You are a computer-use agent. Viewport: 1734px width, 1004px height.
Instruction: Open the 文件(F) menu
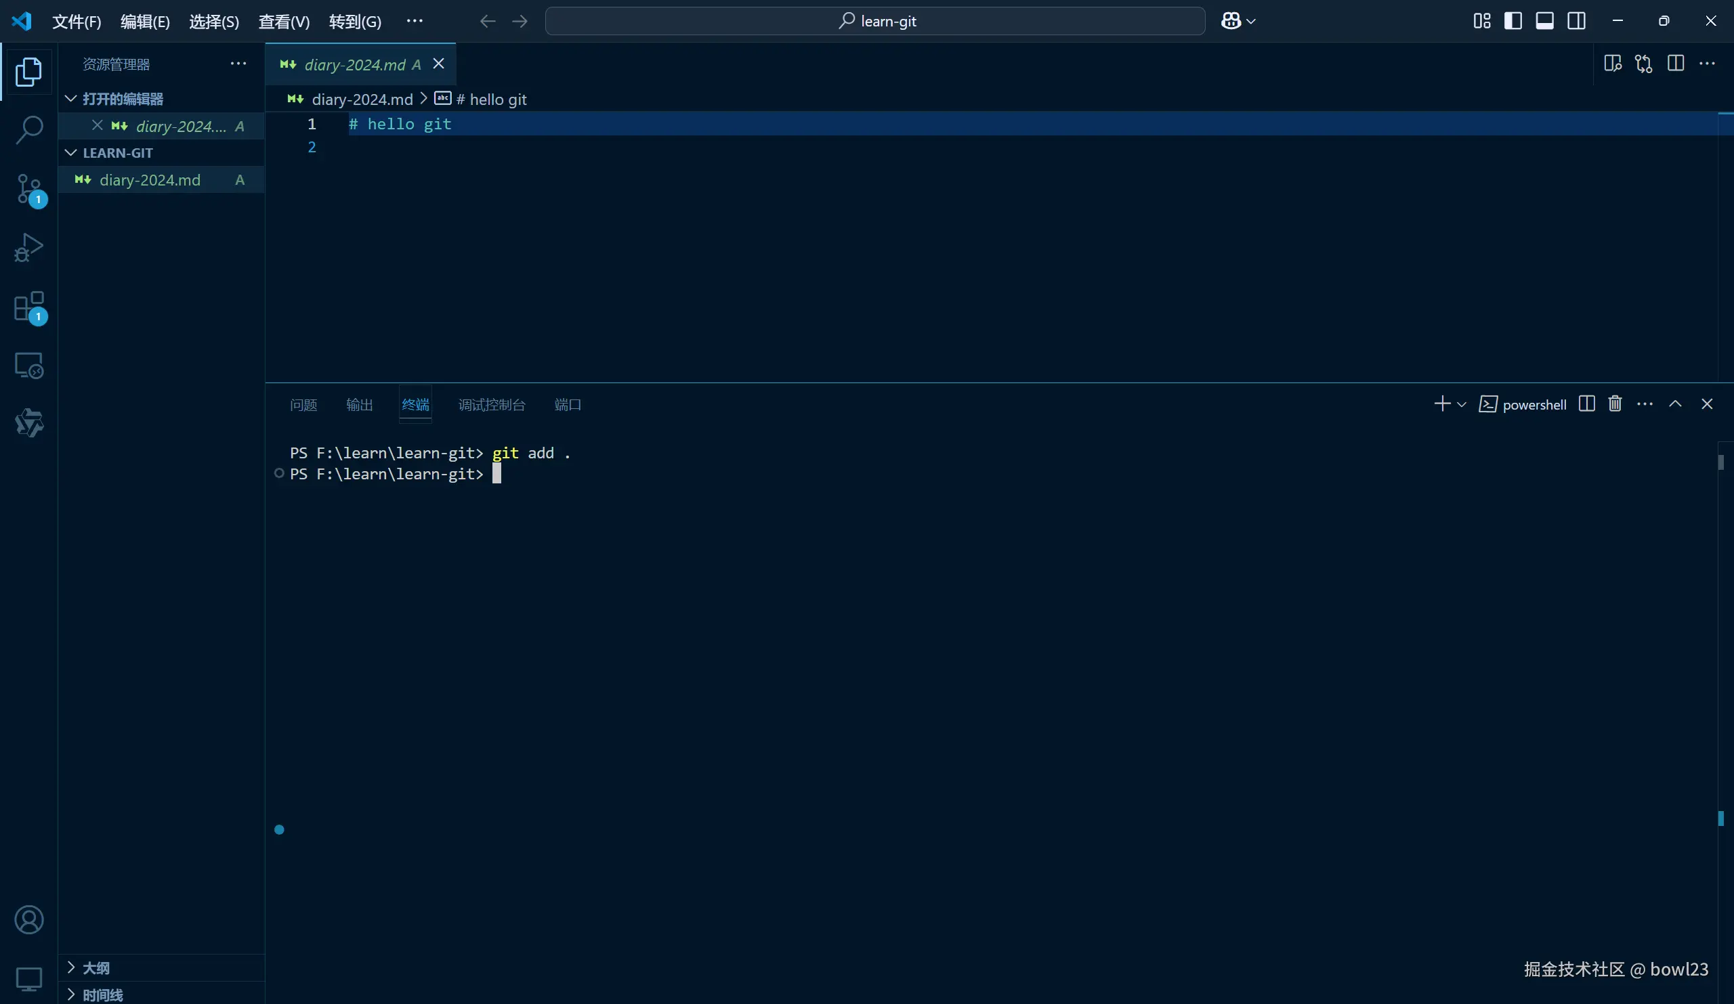point(77,21)
